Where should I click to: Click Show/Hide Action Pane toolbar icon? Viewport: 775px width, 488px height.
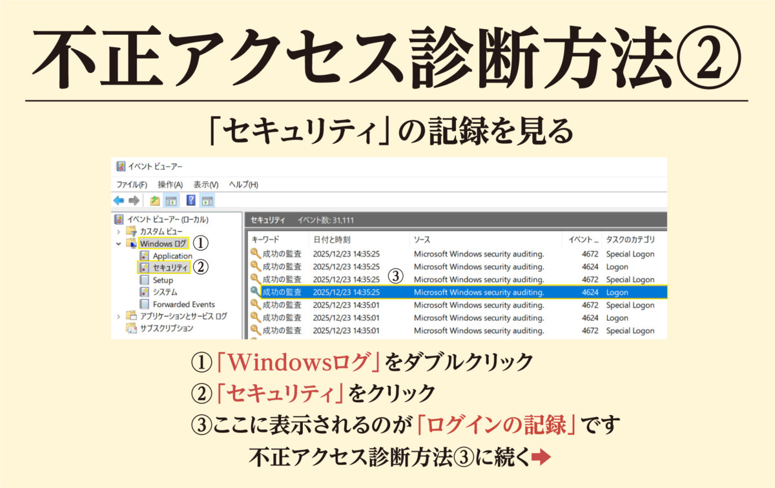coord(207,201)
